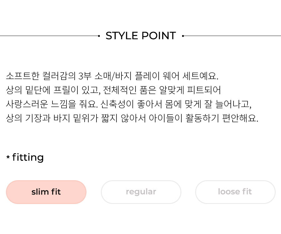Choose the regular fitting option
This screenshot has height=234, width=281.
point(141,192)
